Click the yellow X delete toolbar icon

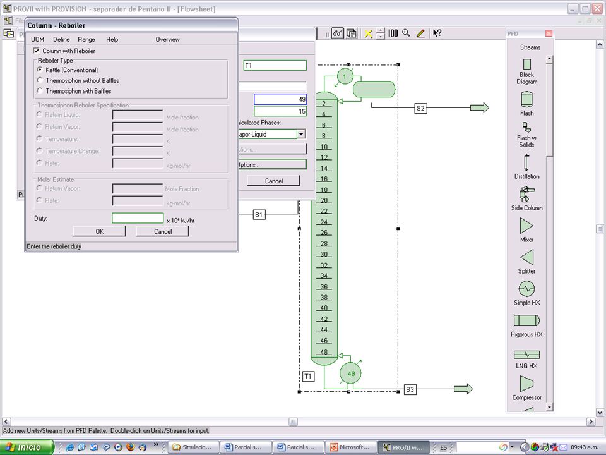click(x=368, y=33)
